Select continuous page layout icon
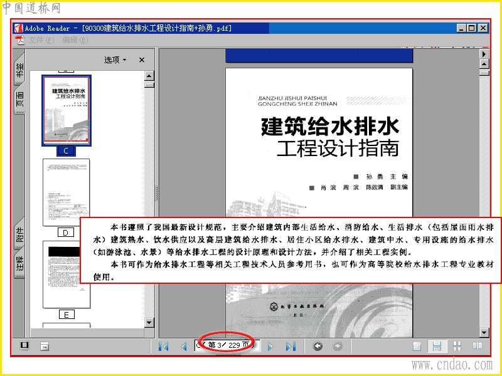This screenshot has height=376, width=502. tap(437, 346)
